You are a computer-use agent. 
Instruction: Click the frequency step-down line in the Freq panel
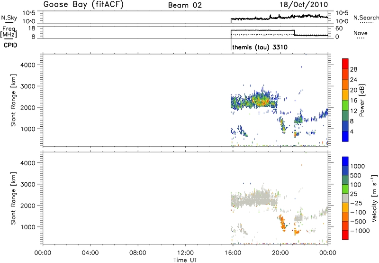coord(294,33)
